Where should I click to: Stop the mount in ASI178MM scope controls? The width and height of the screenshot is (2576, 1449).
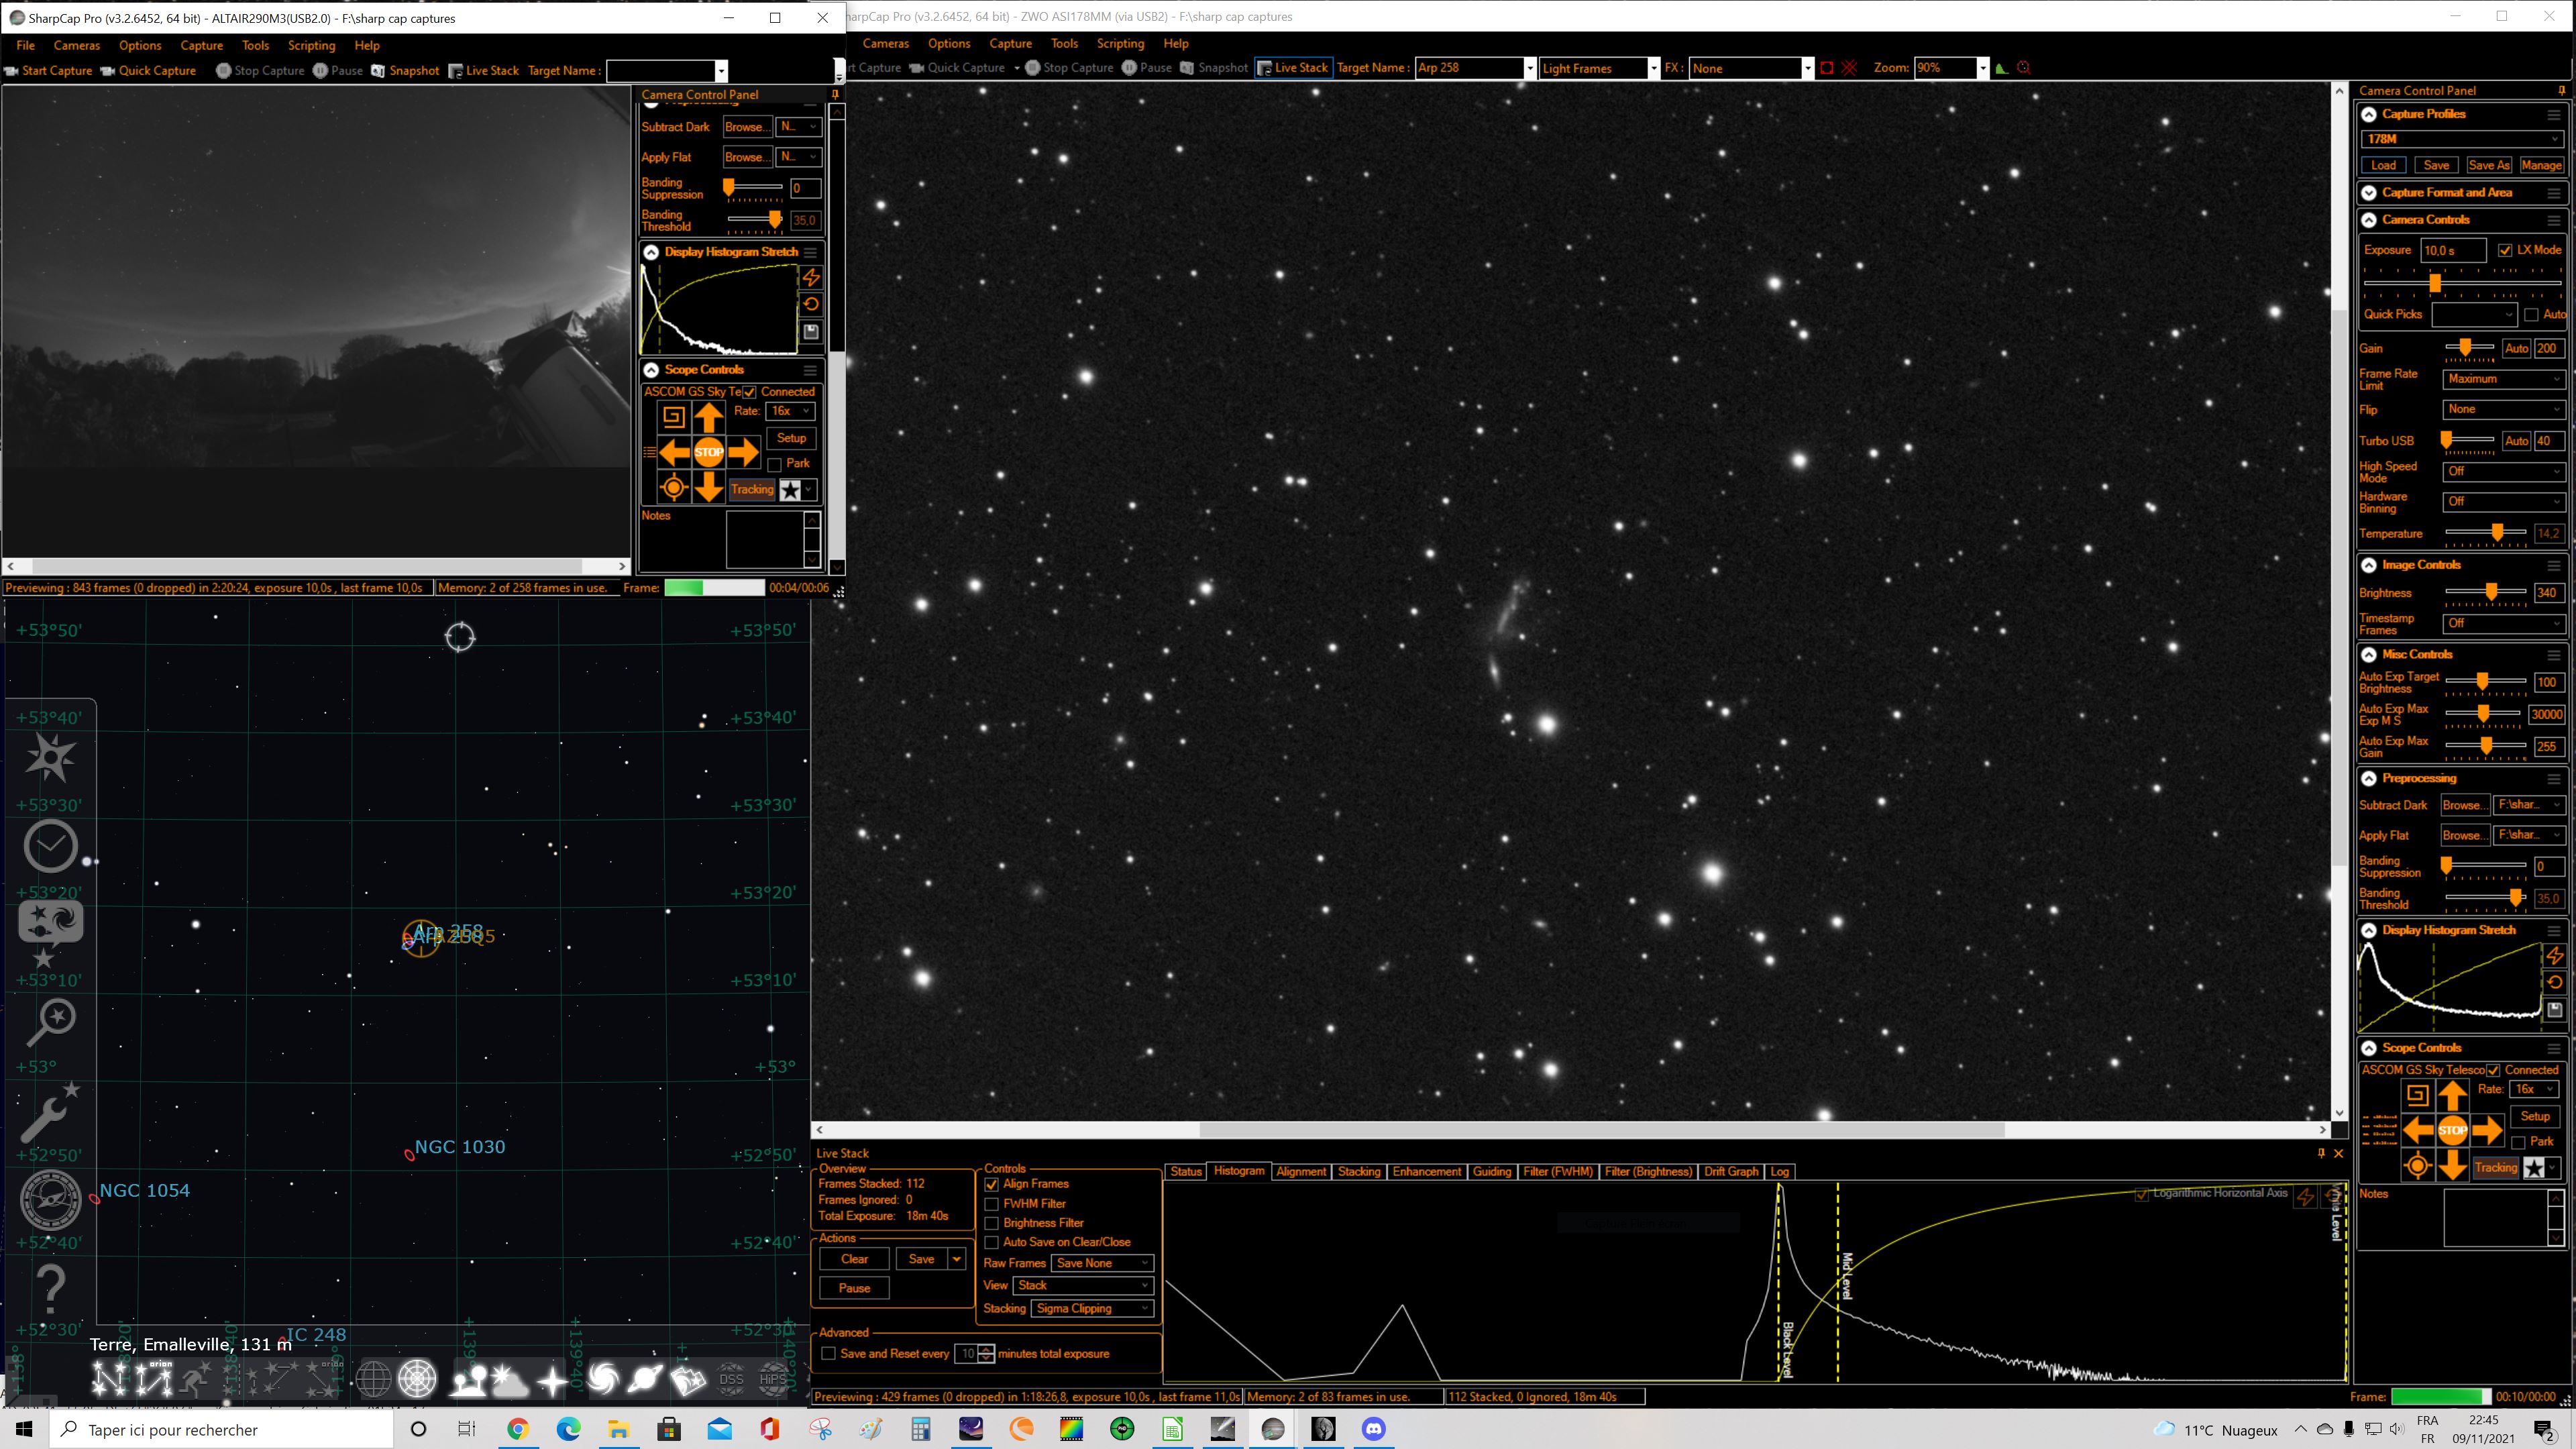(2452, 1131)
